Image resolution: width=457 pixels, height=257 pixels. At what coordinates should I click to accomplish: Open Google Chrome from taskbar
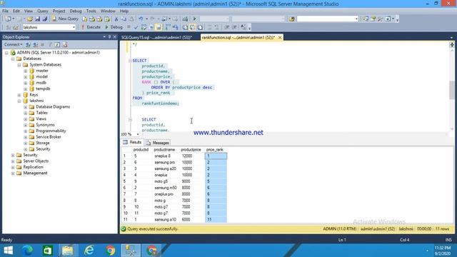click(x=110, y=251)
